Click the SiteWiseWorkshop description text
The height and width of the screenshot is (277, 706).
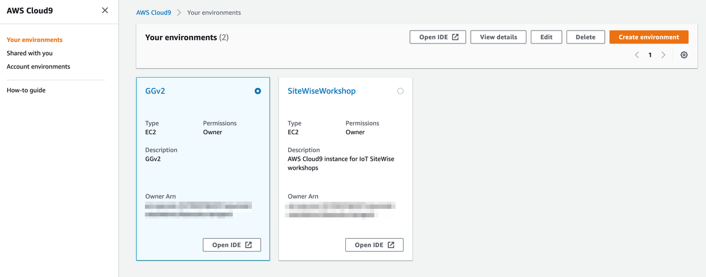[341, 163]
